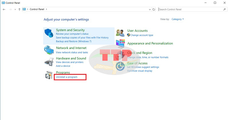The height and width of the screenshot is (120, 229).
Task: Open the System and Security category
Action: coord(70,30)
